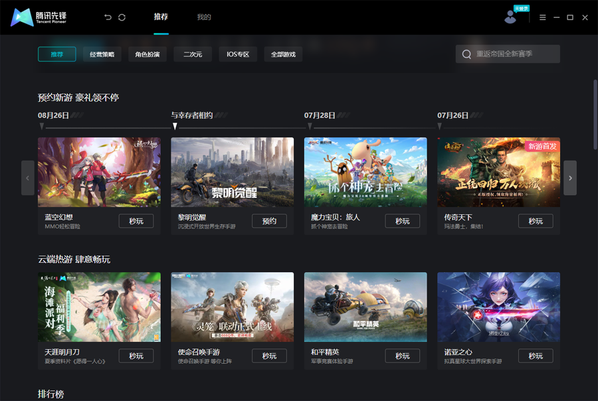
Task: Click 秒玩 for 传奇天下
Action: [x=536, y=221]
